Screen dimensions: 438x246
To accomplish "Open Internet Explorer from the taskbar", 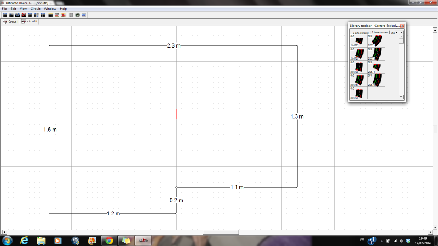I will (24, 240).
